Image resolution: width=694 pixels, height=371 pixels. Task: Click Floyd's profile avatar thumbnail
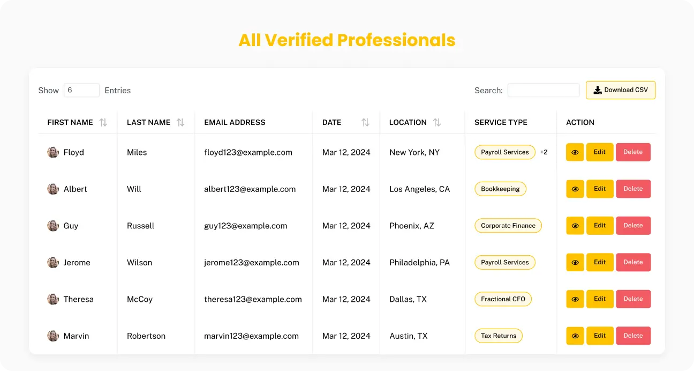(x=53, y=152)
